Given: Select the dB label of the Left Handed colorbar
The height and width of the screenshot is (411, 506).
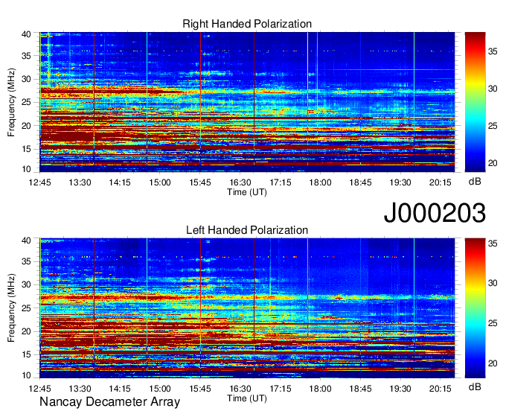Looking at the screenshot, I should click(x=475, y=386).
